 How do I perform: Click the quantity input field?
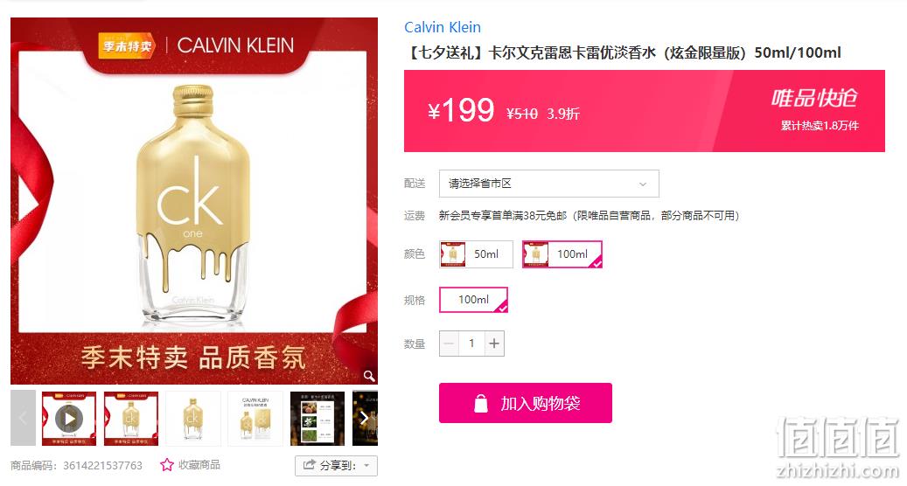tap(471, 344)
